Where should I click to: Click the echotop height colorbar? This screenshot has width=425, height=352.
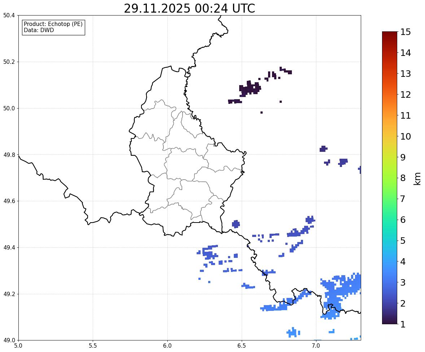point(390,178)
